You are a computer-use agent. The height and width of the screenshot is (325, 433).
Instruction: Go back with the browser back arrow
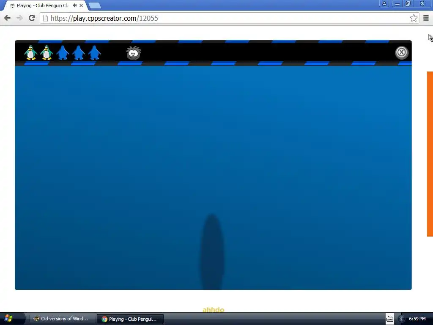click(8, 18)
